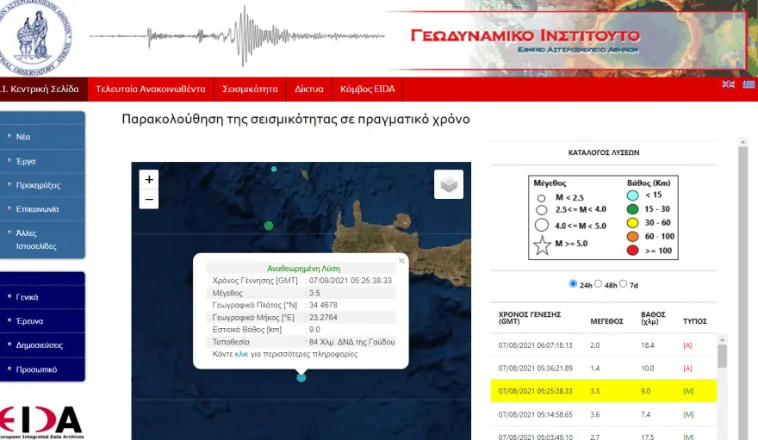The image size is (758, 440).
Task: Switch language with the UK flag
Action: (729, 84)
